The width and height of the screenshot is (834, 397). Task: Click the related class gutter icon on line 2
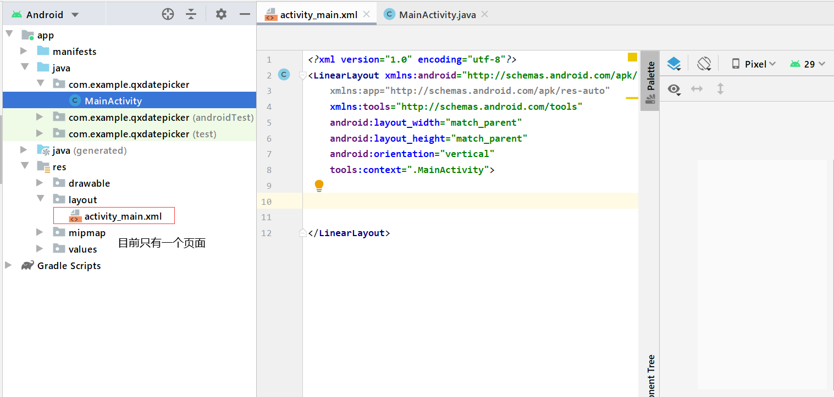(284, 75)
